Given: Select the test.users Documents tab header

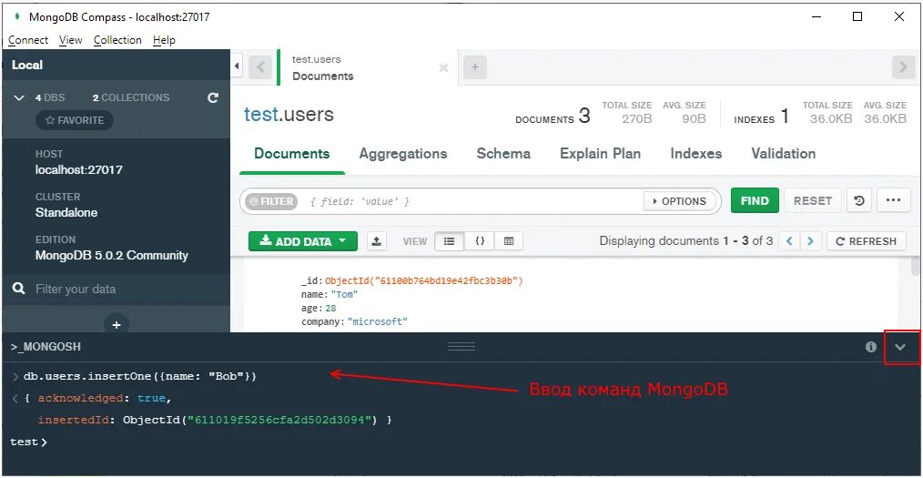Looking at the screenshot, I should click(368, 67).
